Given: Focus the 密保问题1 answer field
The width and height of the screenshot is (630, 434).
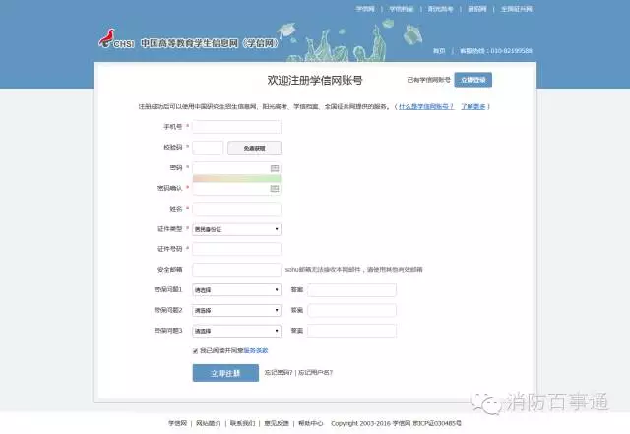Looking at the screenshot, I should pos(352,290).
